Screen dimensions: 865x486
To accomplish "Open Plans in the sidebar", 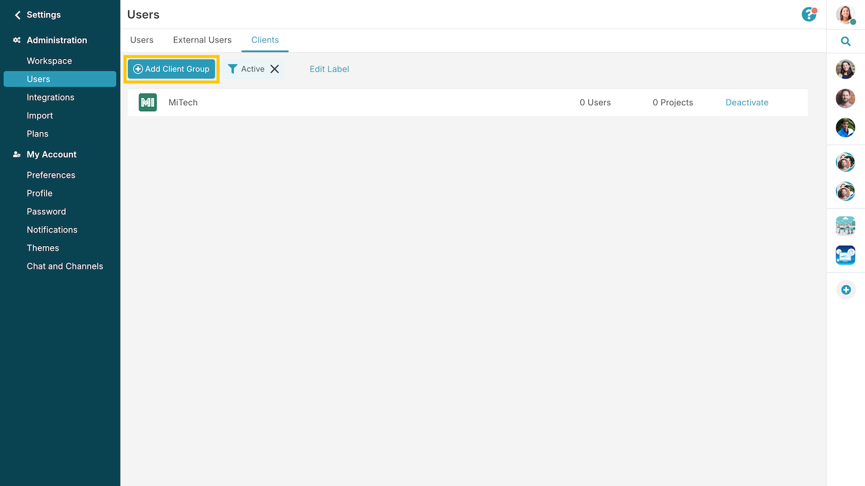I will click(x=38, y=134).
